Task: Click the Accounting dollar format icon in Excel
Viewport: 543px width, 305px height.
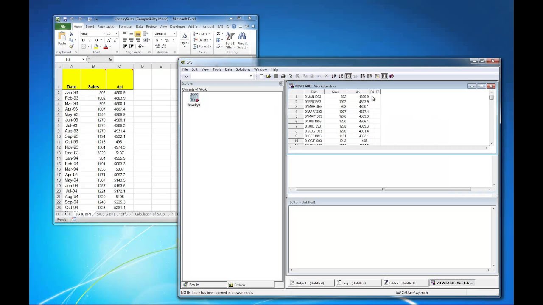Action: click(x=157, y=40)
